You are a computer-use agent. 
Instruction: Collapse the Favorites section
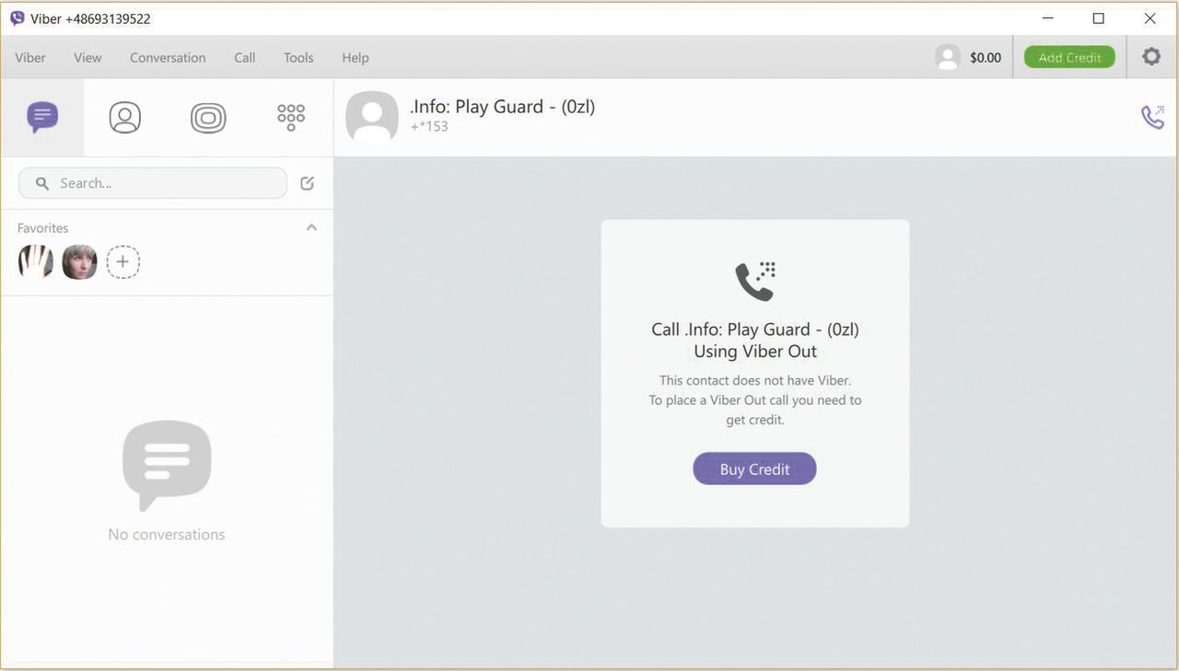point(311,227)
